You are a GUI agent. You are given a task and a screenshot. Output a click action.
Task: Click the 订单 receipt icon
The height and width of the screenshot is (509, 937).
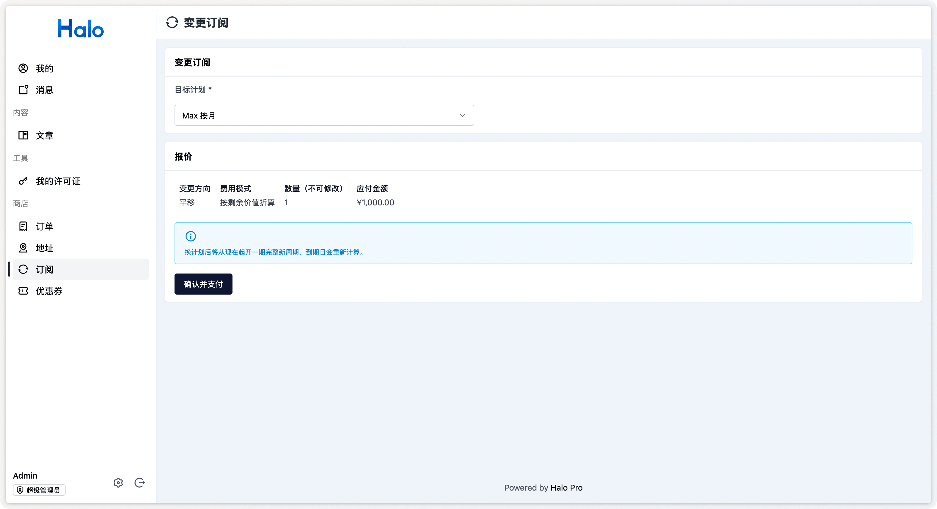coord(23,226)
